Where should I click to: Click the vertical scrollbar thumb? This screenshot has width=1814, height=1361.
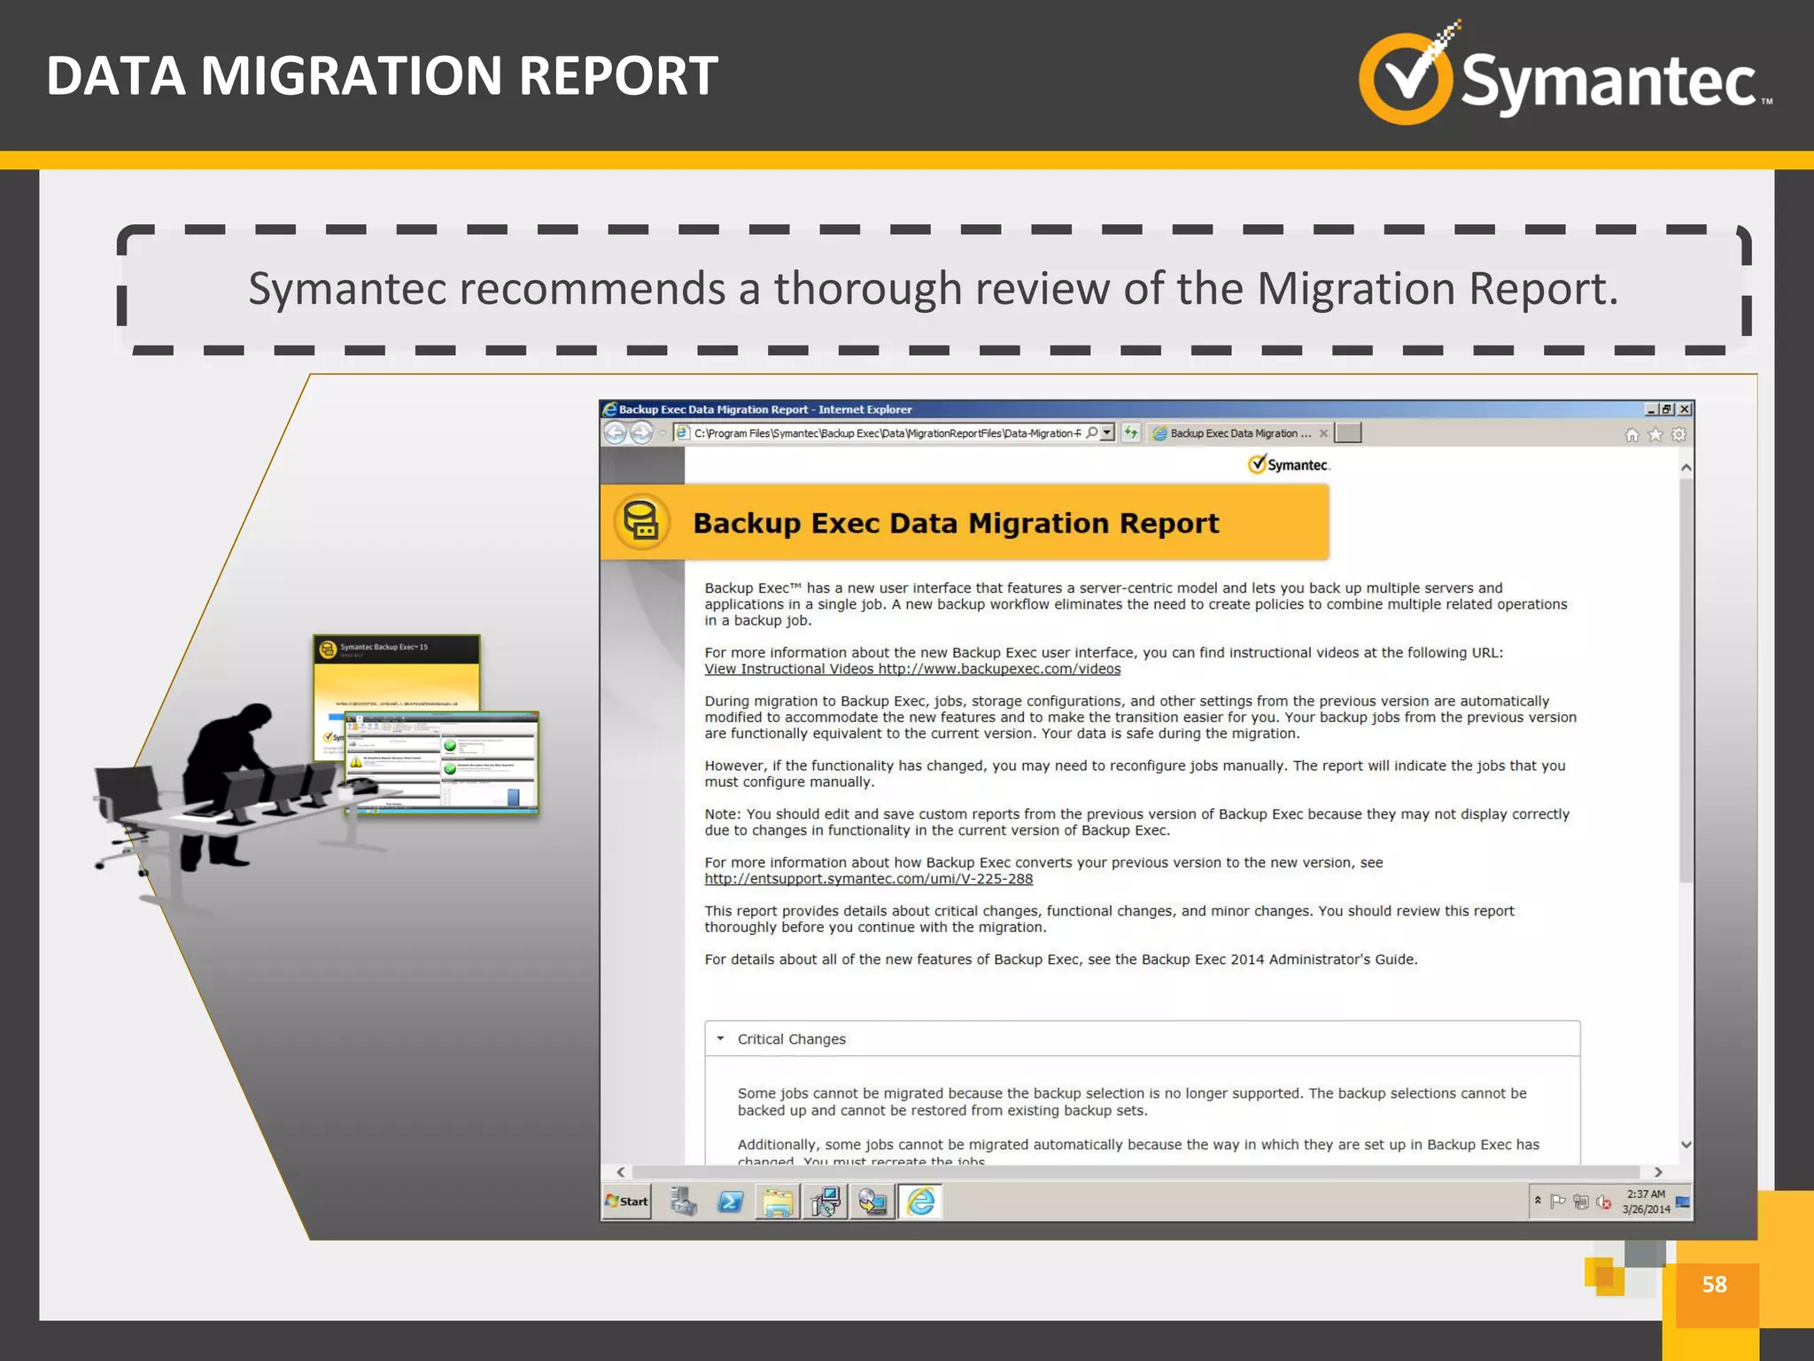[1686, 680]
